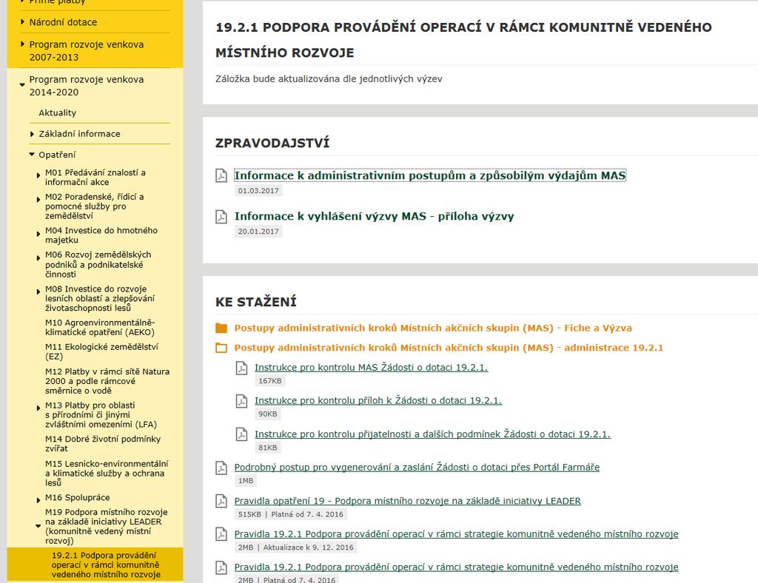Screen dimensions: 758x583
Task: Expand M16 Spolupráce arrow
Action: pyautogui.click(x=38, y=500)
